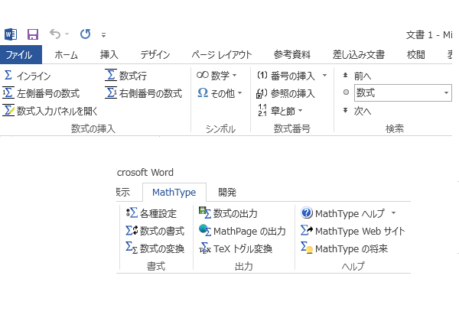This screenshot has width=459, height=321.
Task: Open the undo history dropdown arrow
Action: pos(67,34)
